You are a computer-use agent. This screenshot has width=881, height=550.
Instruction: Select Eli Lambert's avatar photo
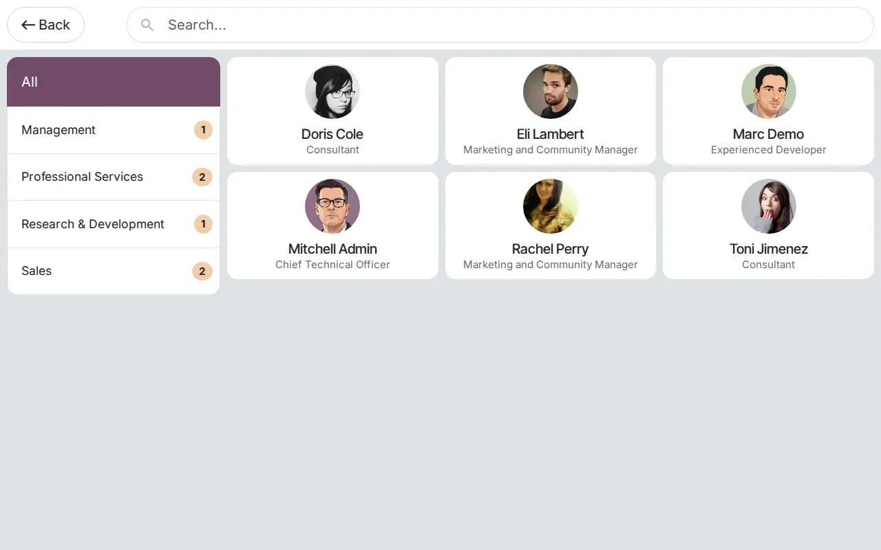[x=551, y=91]
